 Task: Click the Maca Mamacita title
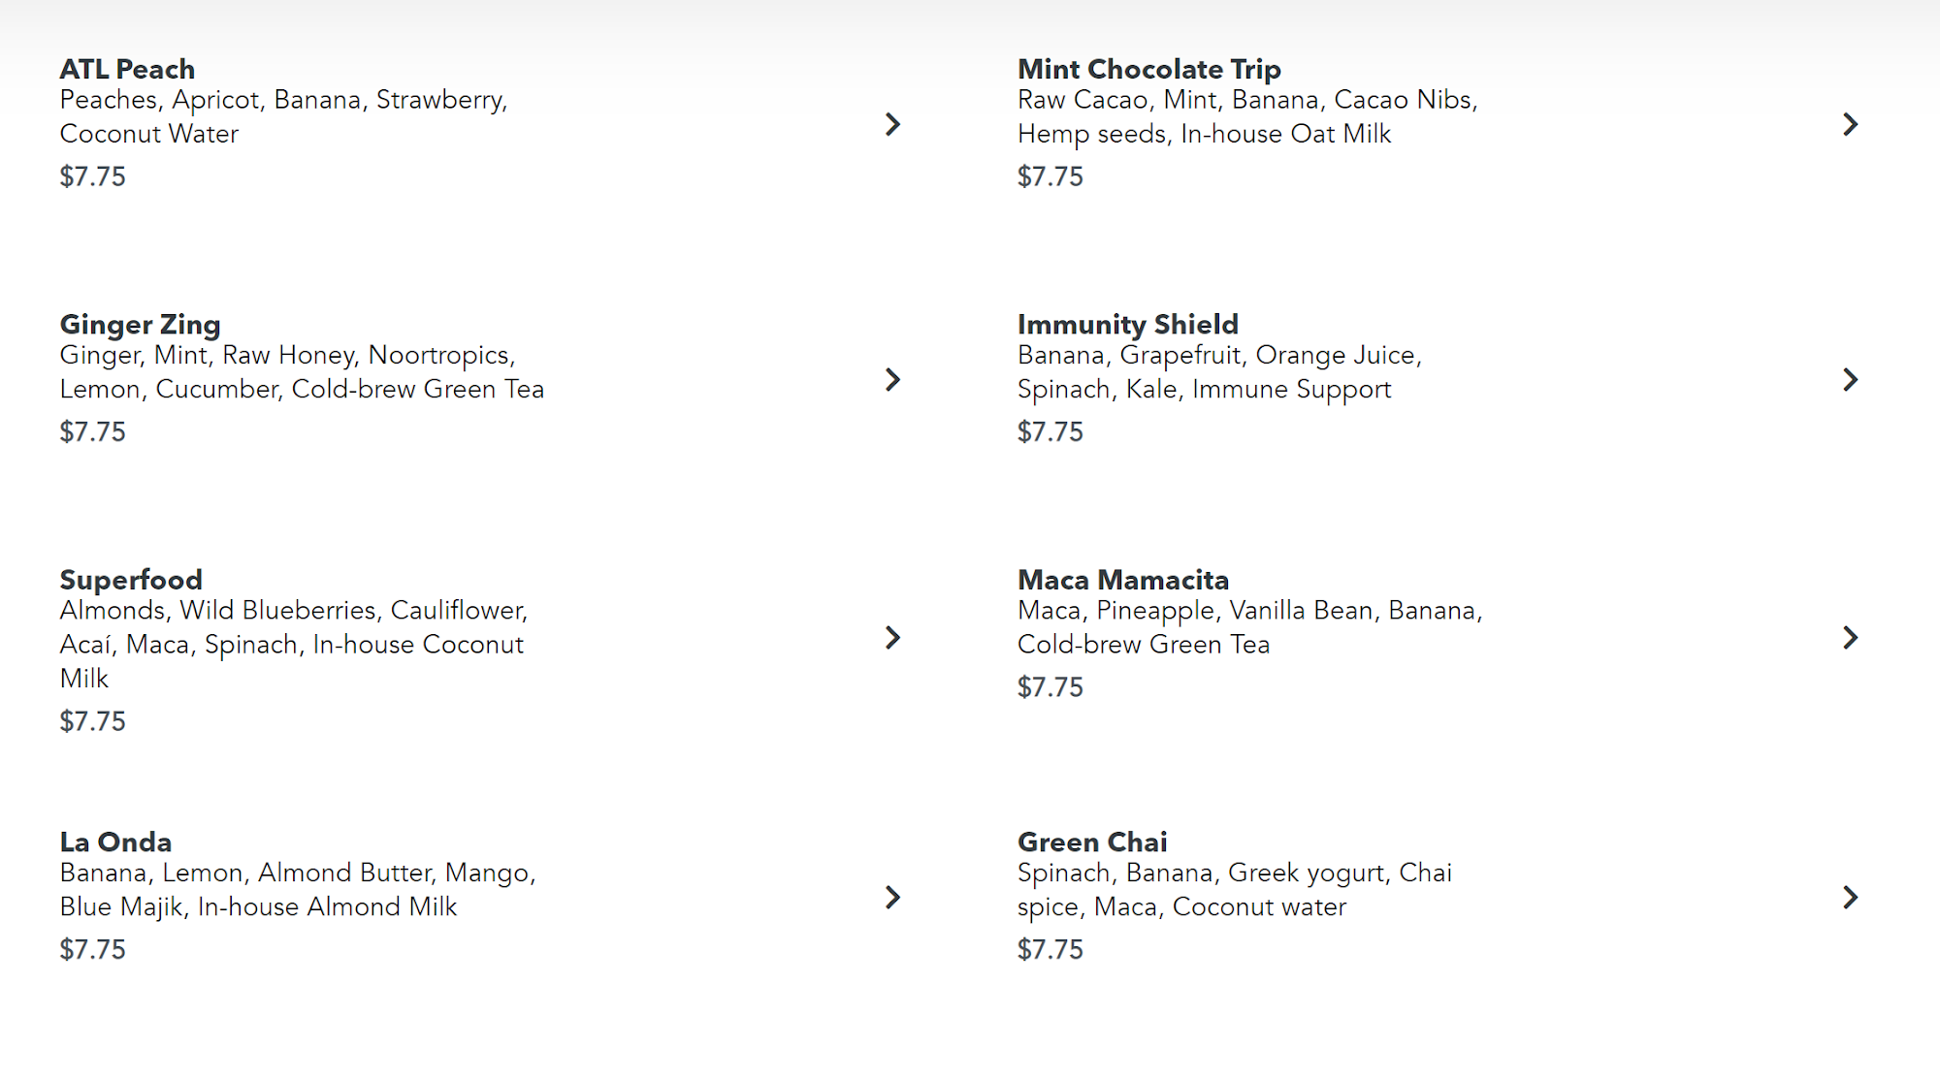1122,580
